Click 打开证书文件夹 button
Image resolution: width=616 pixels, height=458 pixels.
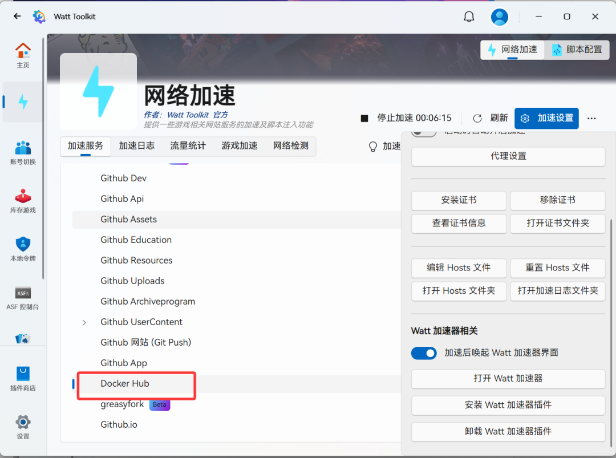557,224
